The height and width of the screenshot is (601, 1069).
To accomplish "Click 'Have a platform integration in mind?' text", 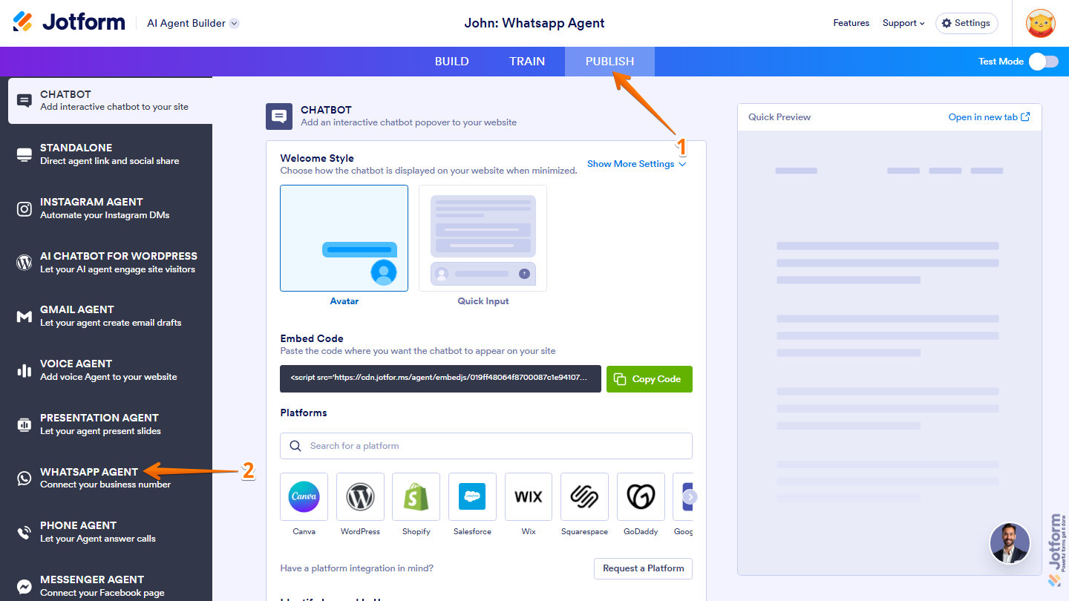I will (357, 568).
